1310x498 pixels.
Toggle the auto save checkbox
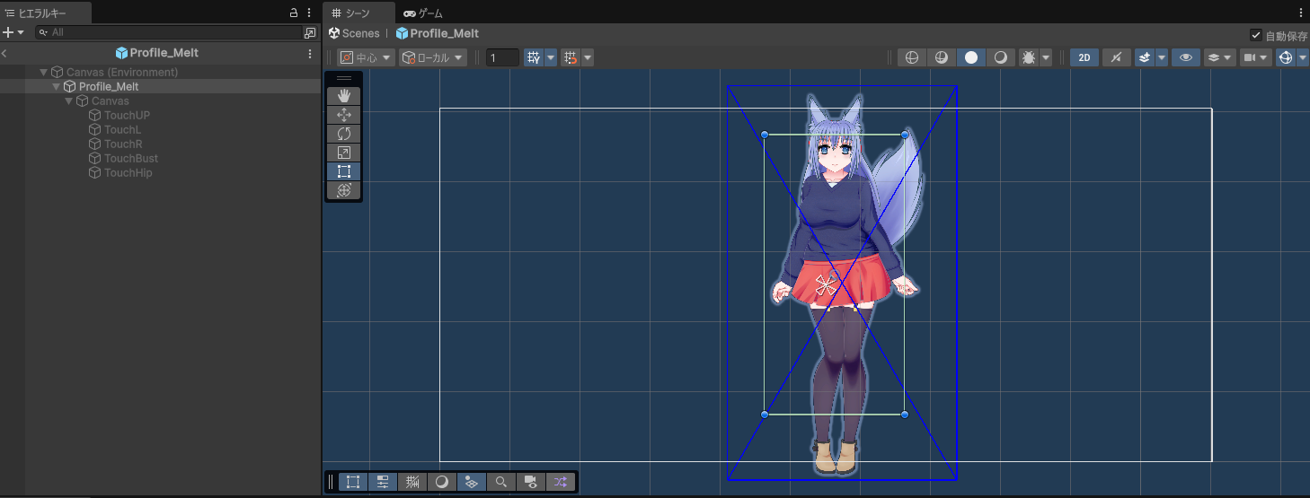(1256, 35)
